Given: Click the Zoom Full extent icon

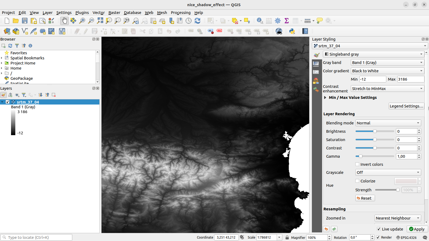Looking at the screenshot, I should pyautogui.click(x=100, y=21).
